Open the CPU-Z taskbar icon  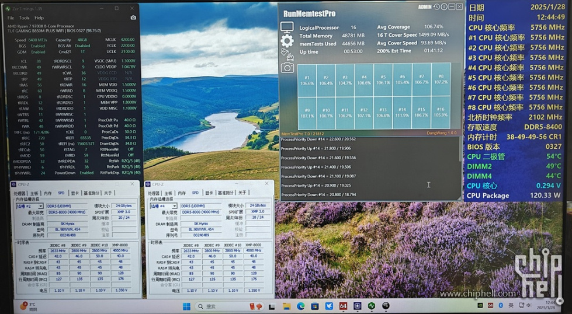(x=357, y=306)
